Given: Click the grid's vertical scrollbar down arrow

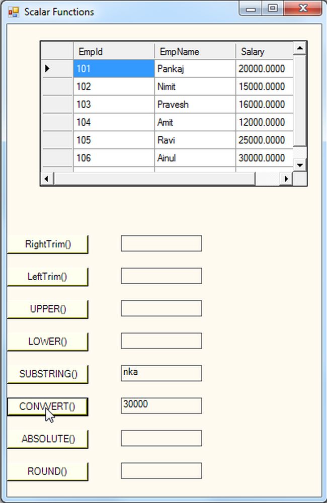Looking at the screenshot, I should tap(300, 165).
